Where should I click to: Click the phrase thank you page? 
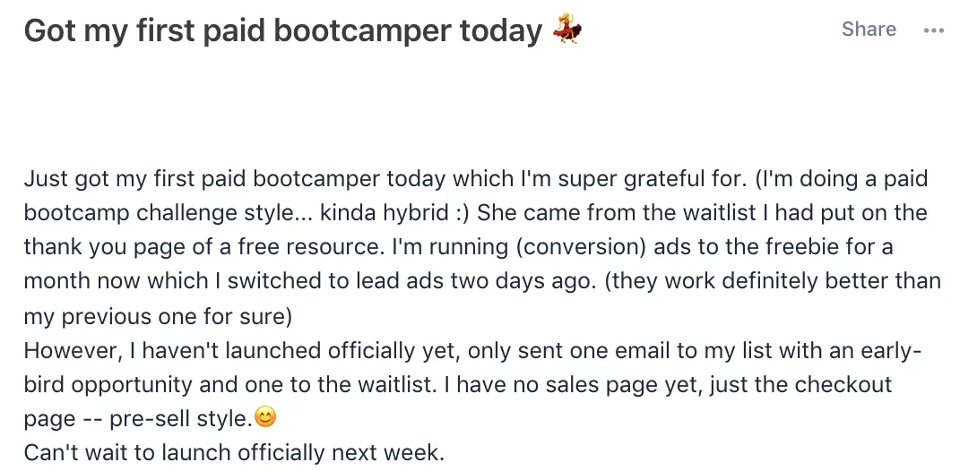click(x=107, y=248)
